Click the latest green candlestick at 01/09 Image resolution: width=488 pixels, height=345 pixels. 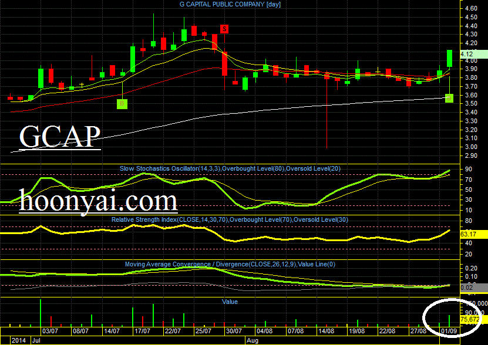click(449, 59)
